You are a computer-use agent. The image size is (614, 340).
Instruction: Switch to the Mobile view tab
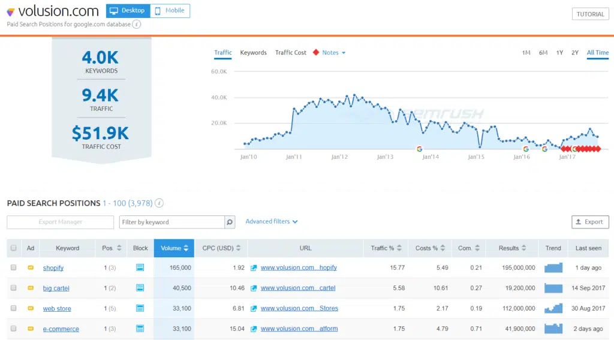click(x=170, y=11)
